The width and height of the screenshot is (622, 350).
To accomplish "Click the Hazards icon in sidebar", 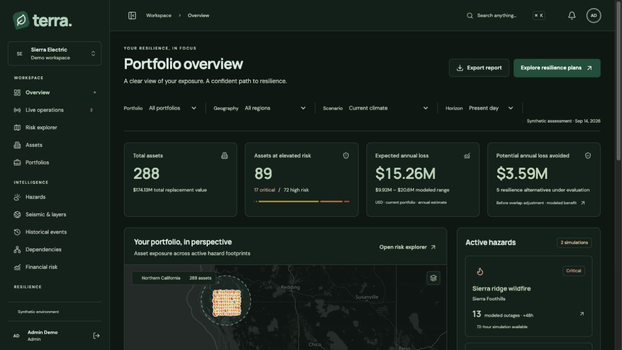I will coord(17,197).
